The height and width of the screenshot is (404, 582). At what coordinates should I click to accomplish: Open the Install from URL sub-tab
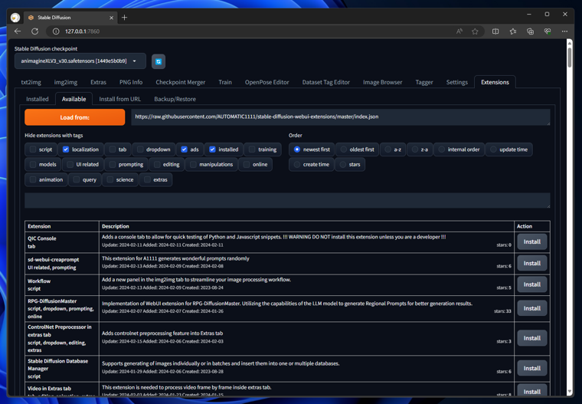(119, 99)
